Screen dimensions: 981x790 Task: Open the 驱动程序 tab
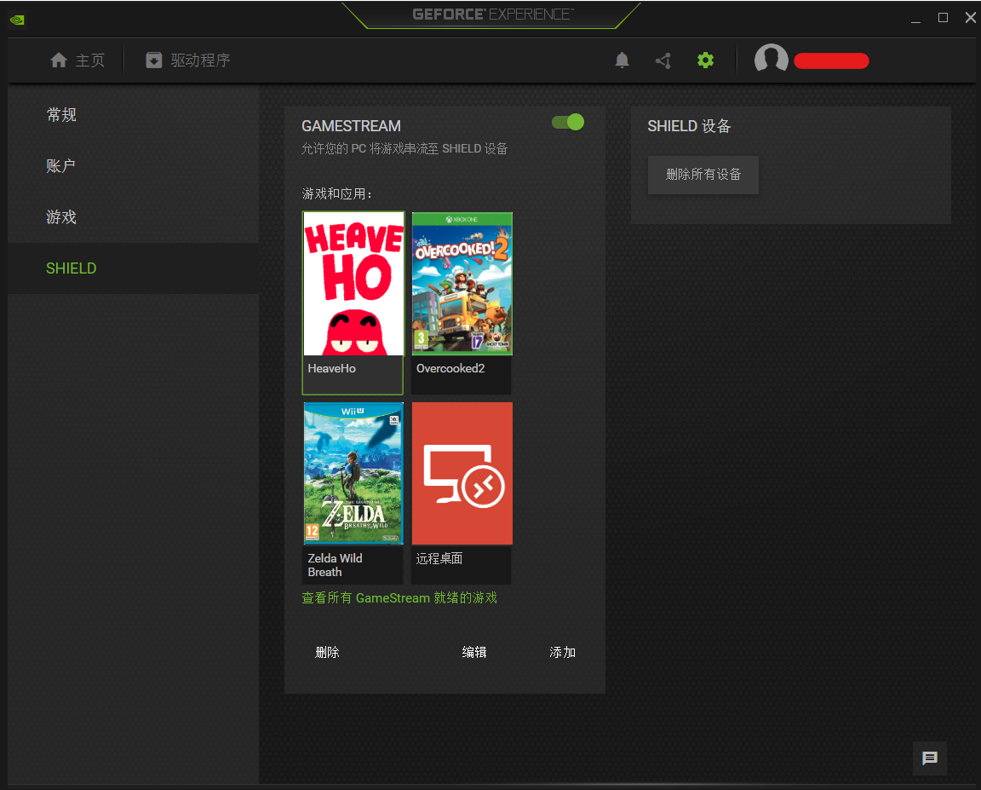click(188, 61)
